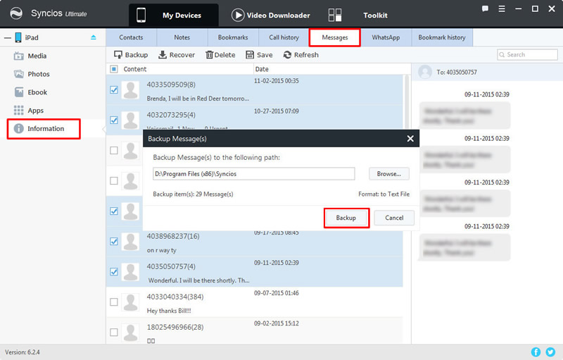Image resolution: width=563 pixels, height=360 pixels.
Task: Click avatar of 4033040334 conversation
Action: [x=130, y=302]
